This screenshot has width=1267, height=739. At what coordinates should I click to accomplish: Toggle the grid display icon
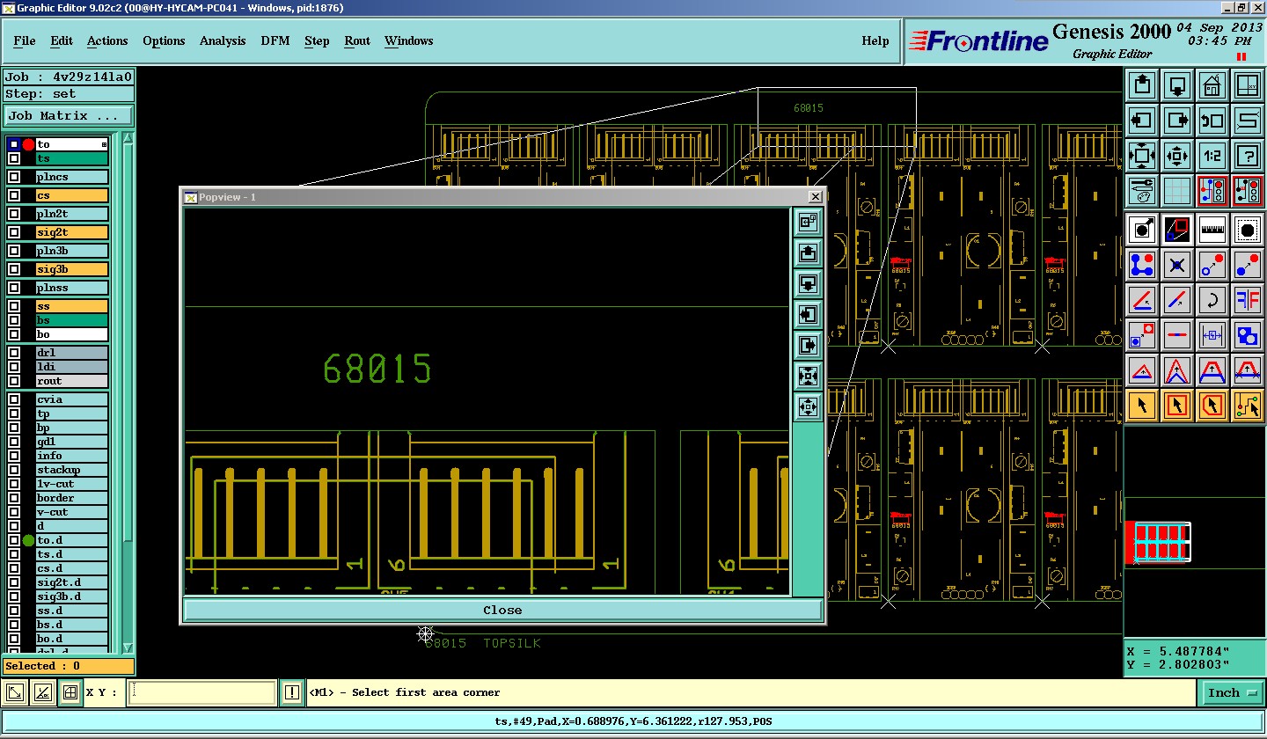click(x=1176, y=191)
